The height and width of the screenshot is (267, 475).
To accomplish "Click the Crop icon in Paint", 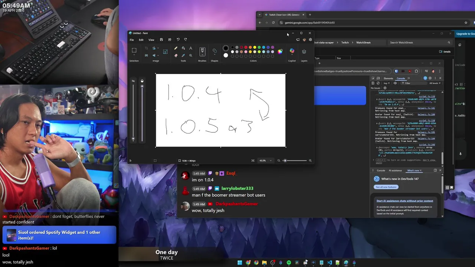I will click(x=146, y=48).
